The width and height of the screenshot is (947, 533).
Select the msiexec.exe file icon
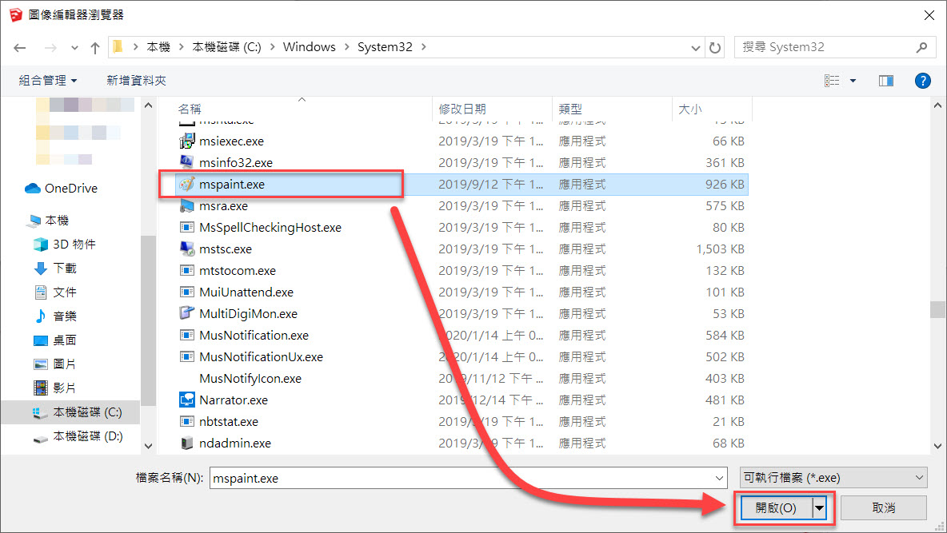click(x=186, y=141)
